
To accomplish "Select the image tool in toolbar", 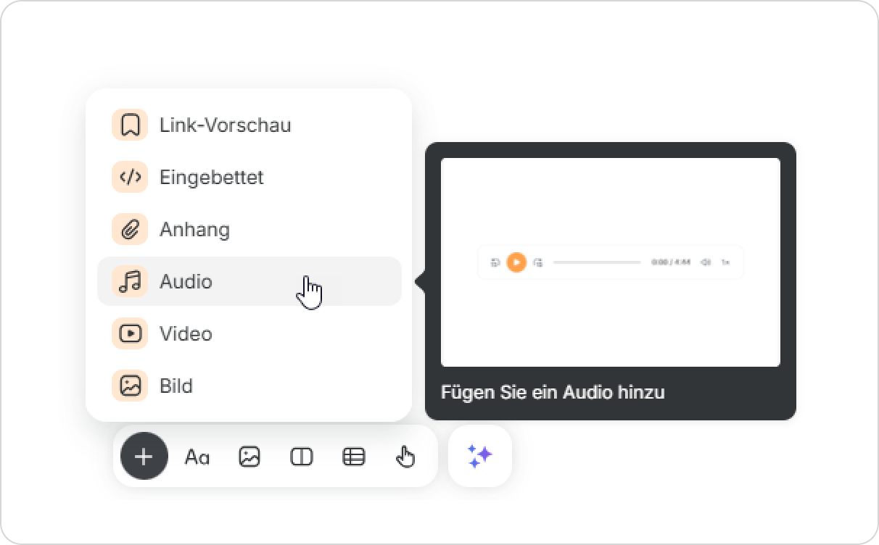I will pyautogui.click(x=249, y=457).
